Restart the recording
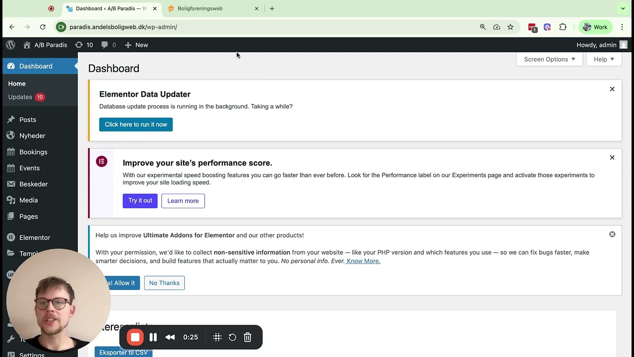 [x=232, y=337]
